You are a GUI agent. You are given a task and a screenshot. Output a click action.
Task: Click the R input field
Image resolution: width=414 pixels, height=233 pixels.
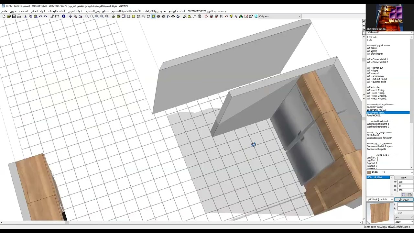click(405, 209)
